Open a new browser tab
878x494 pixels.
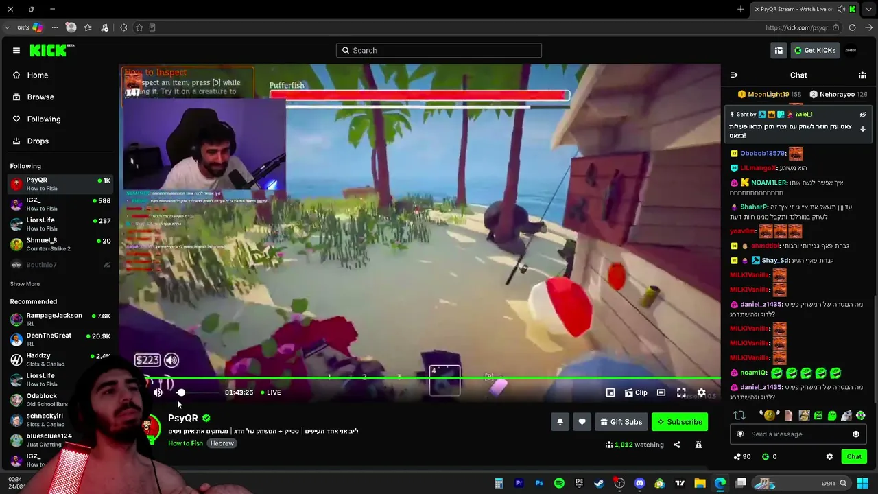point(741,9)
